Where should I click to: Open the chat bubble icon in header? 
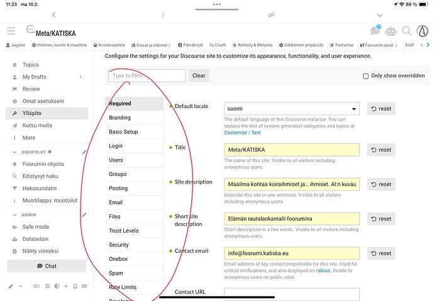tap(376, 30)
